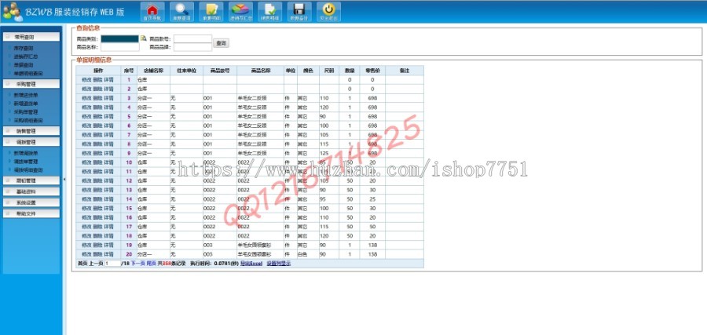Click the 零售价 column header
The height and width of the screenshot is (335, 707).
pos(372,71)
